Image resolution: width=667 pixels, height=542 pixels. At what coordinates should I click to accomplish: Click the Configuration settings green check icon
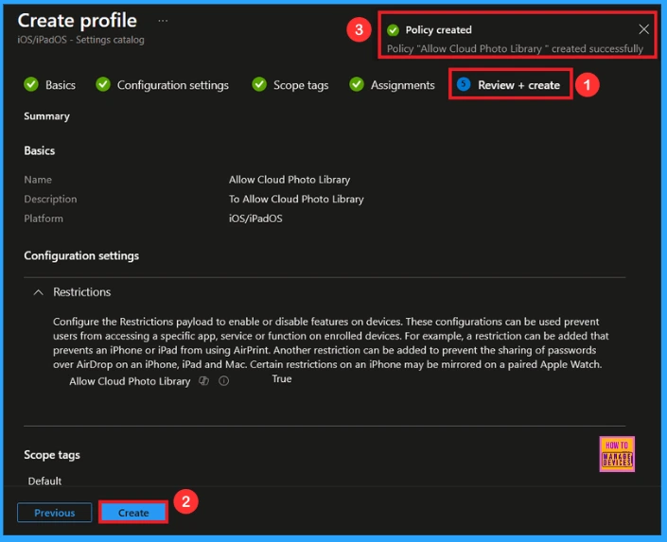[x=103, y=85]
